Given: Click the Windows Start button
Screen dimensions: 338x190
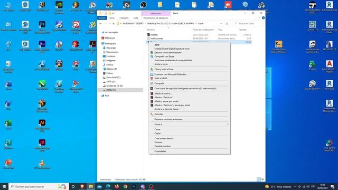Looking at the screenshot, I should click(x=4, y=186).
